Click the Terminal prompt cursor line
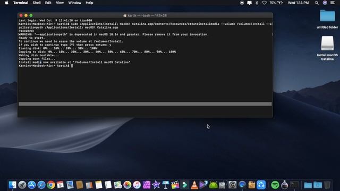This screenshot has height=191, width=340. (46, 66)
